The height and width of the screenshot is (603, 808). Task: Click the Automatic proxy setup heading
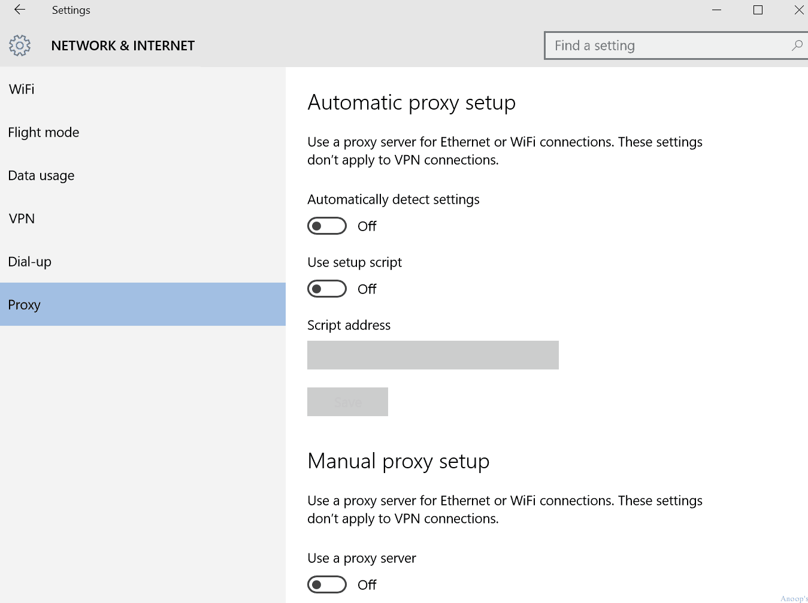411,103
